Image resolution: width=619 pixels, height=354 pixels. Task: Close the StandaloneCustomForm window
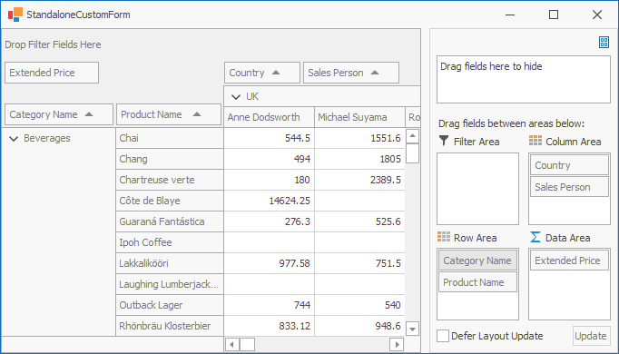[x=597, y=15]
